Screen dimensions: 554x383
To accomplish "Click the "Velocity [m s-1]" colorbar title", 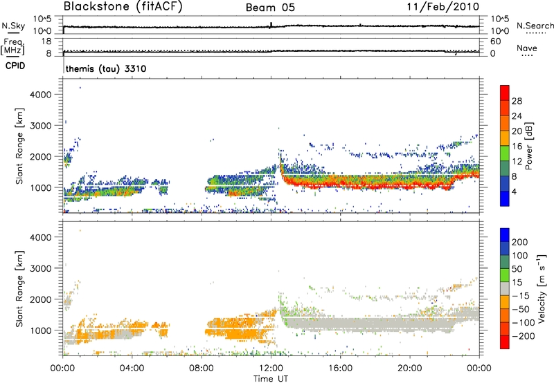I will (x=542, y=288).
